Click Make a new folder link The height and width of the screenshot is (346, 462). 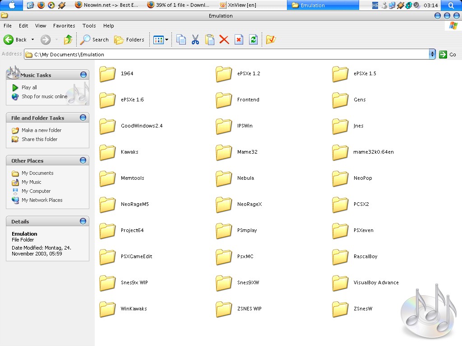42,130
